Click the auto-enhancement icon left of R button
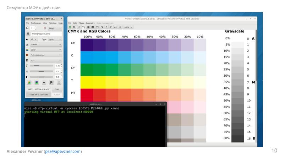Screen dimensions: 284x159 coord(44,82)
